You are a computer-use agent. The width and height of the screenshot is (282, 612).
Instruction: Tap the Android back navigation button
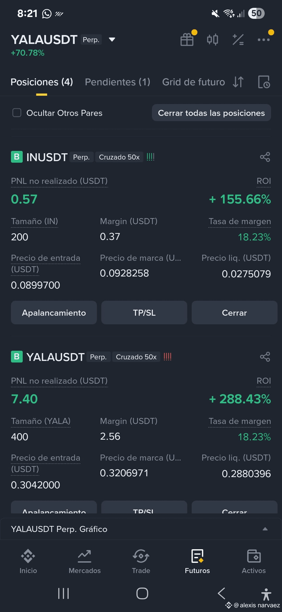coord(221,593)
